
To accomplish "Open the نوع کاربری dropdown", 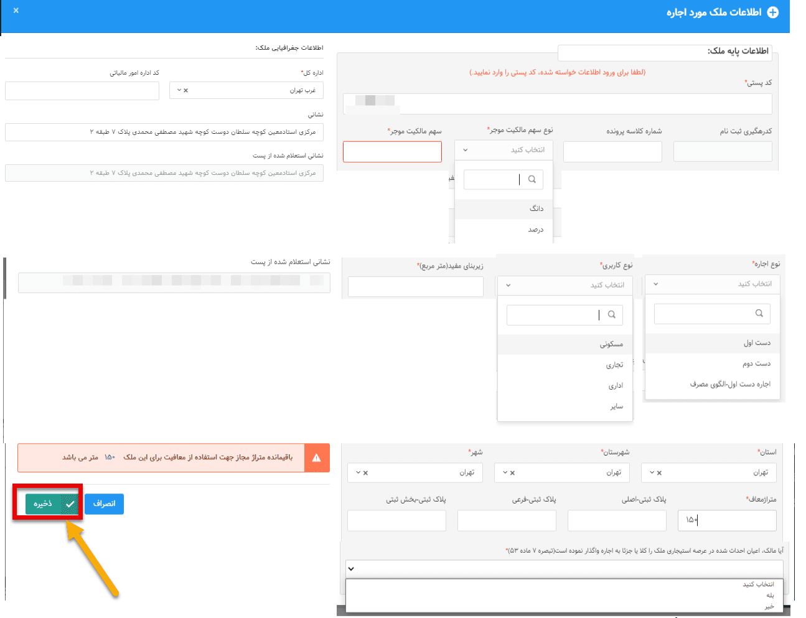I will click(x=565, y=286).
